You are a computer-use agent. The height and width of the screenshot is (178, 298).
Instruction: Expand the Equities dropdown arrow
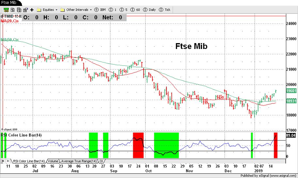[56, 10]
